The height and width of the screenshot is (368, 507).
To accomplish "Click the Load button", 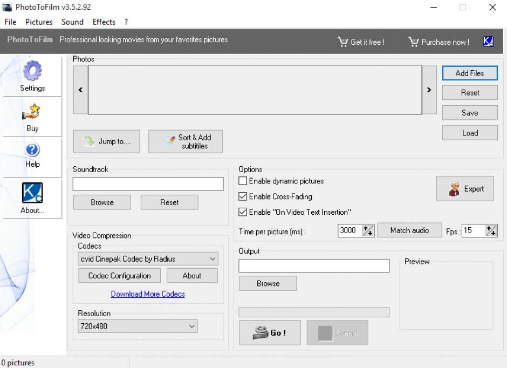I will point(470,133).
